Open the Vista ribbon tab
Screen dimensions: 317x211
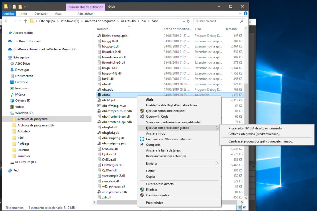(x=58, y=14)
